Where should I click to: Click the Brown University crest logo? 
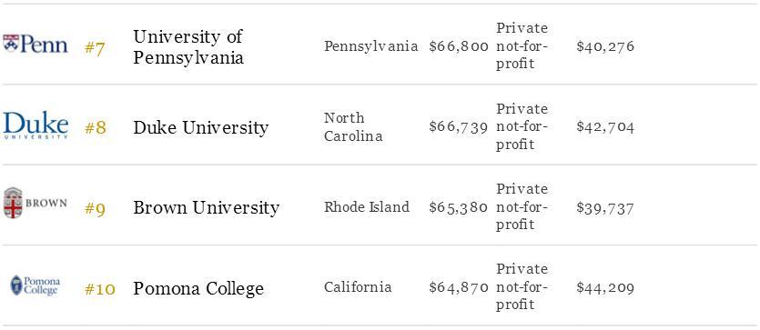coord(35,203)
